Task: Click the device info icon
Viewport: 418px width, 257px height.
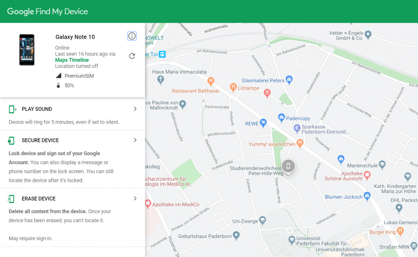Action: [x=132, y=36]
